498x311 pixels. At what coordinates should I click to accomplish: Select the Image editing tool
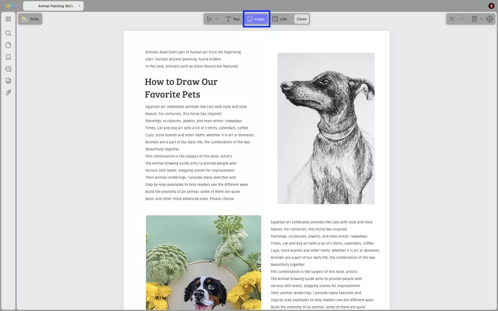256,19
